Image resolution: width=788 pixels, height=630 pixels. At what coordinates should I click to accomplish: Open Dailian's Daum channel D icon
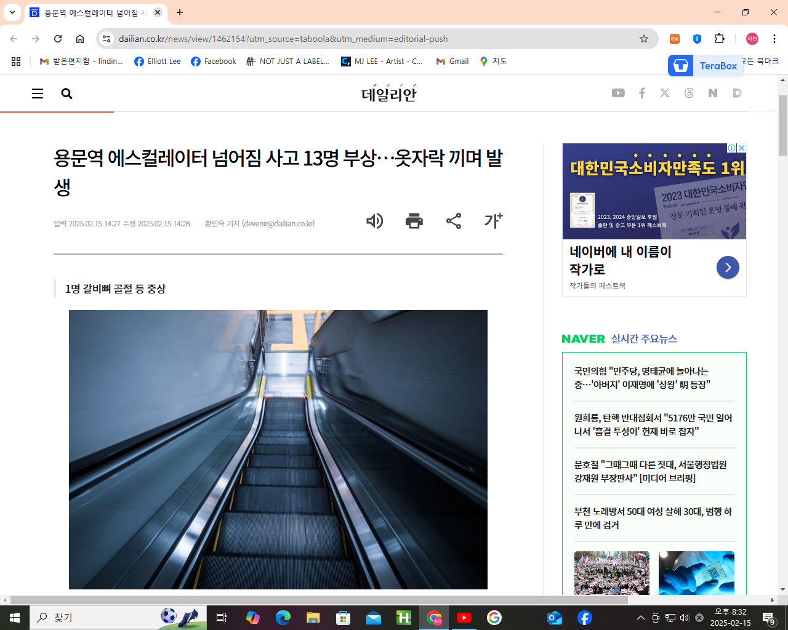[x=737, y=93]
